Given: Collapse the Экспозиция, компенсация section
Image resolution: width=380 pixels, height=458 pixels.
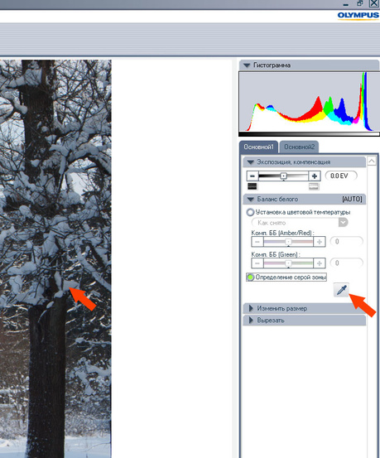Looking at the screenshot, I should pos(250,162).
